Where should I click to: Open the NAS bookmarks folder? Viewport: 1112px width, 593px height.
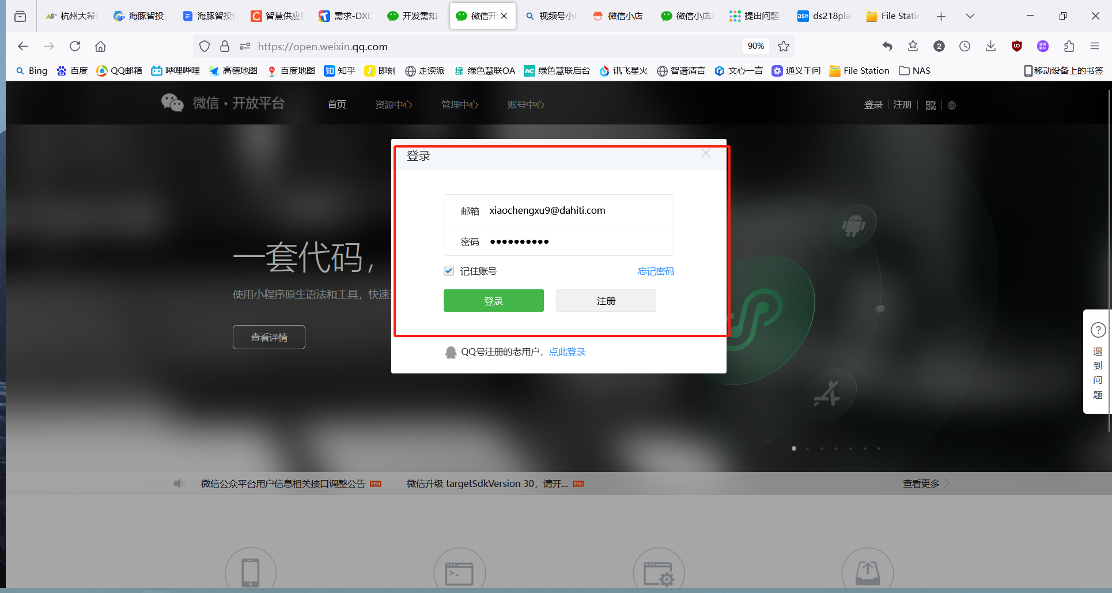coord(915,70)
